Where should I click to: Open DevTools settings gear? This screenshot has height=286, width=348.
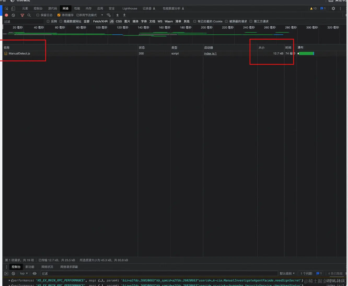333,8
